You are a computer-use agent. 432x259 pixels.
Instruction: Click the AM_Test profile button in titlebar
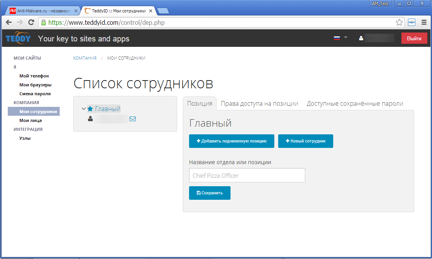380,3
